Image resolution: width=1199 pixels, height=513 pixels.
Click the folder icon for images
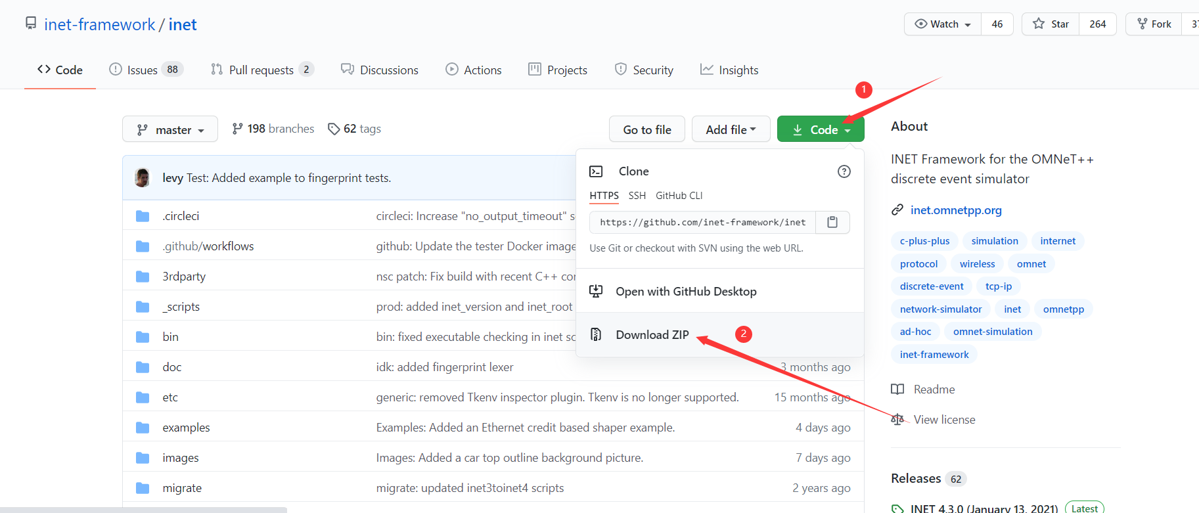143,458
